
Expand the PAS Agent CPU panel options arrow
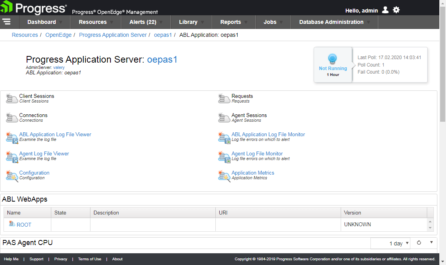432,242
